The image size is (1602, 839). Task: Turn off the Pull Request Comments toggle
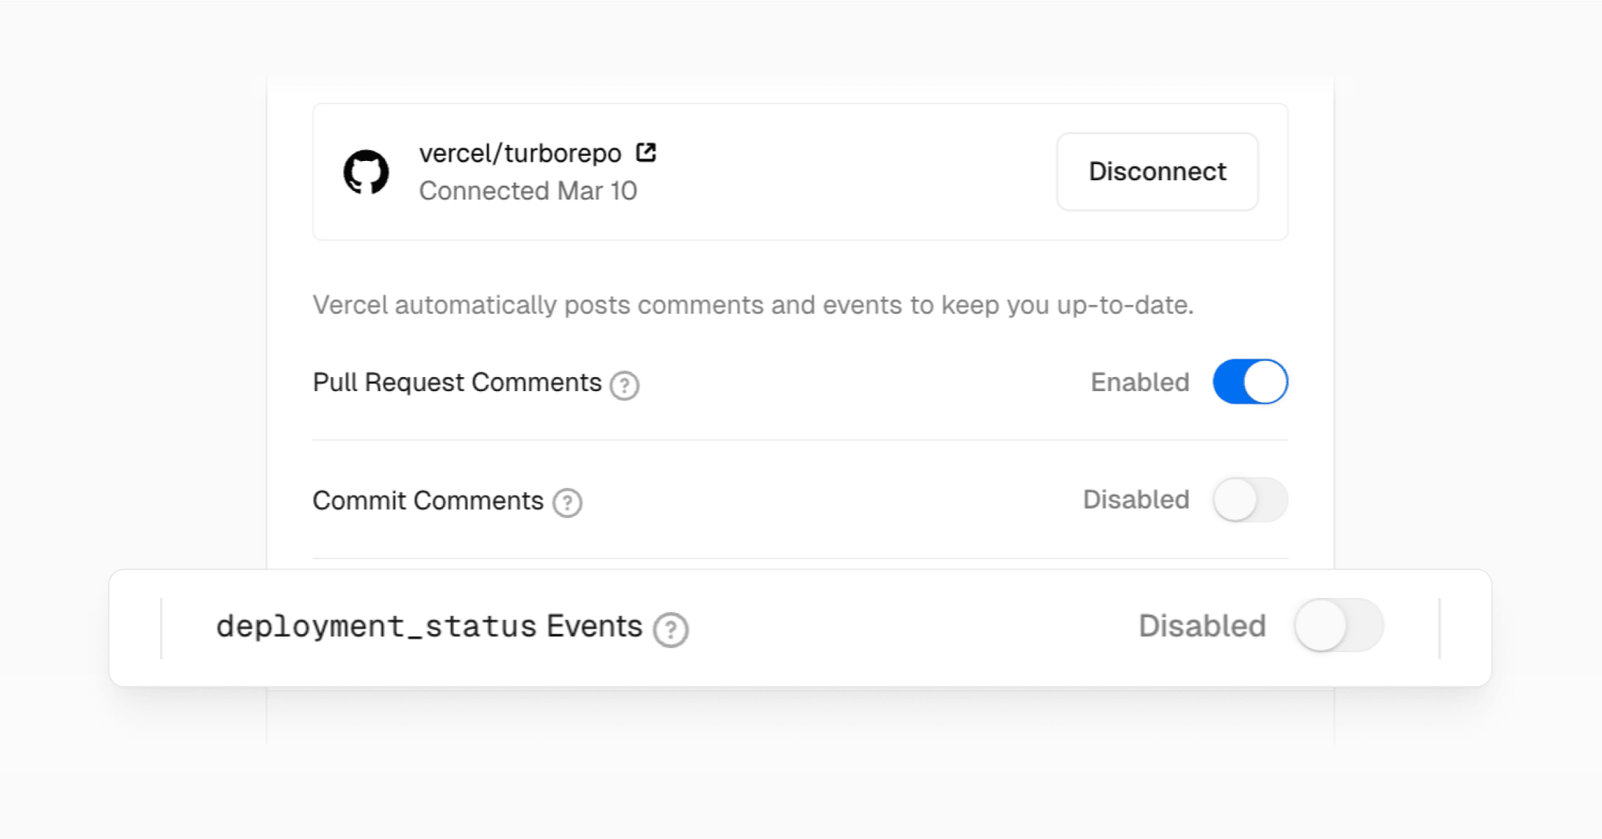click(1250, 382)
